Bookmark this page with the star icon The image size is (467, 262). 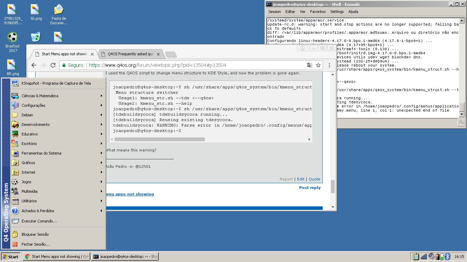click(x=318, y=65)
